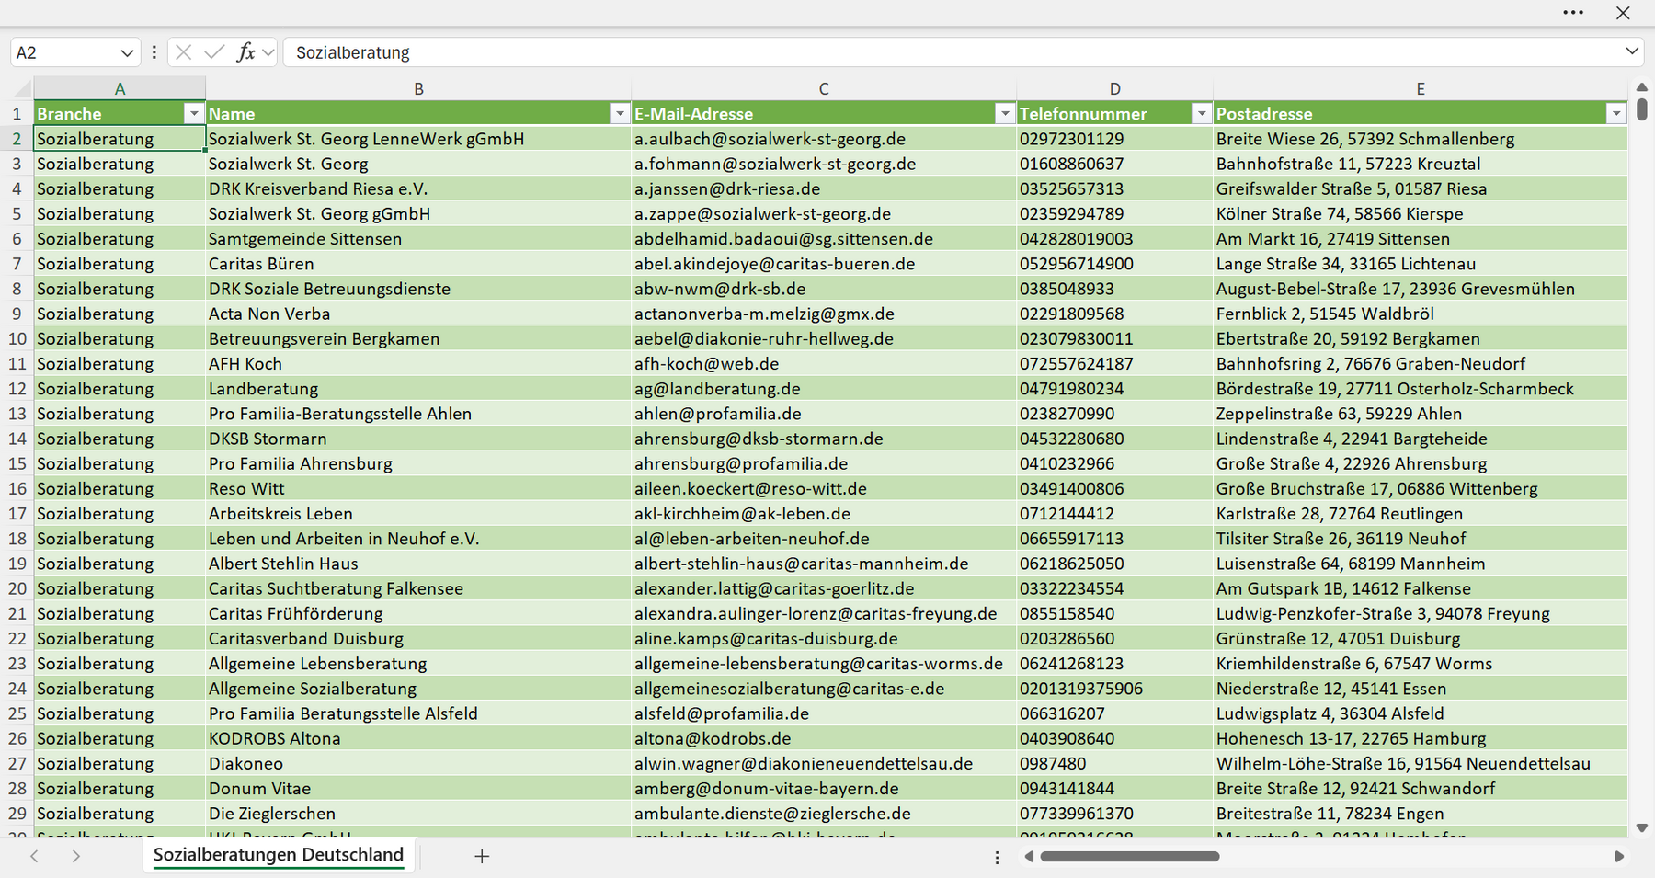Select cell 'DKSB Stormarn'
The image size is (1655, 878).
click(418, 439)
